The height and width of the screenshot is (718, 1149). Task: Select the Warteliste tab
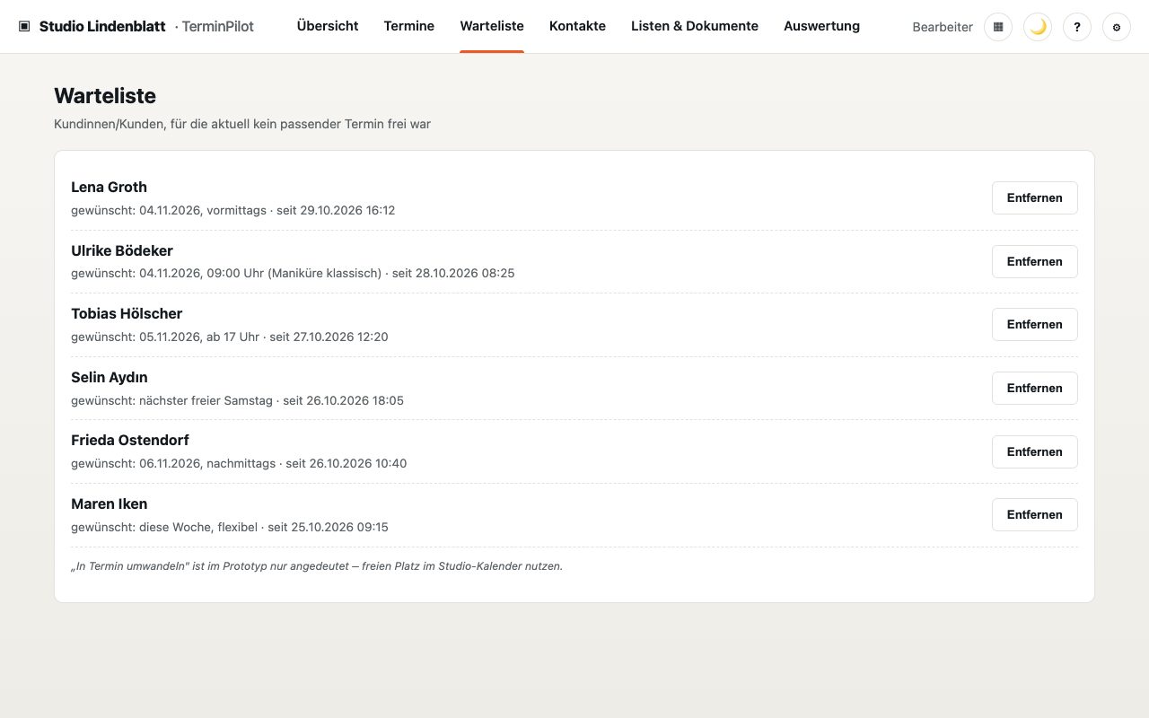tap(492, 26)
